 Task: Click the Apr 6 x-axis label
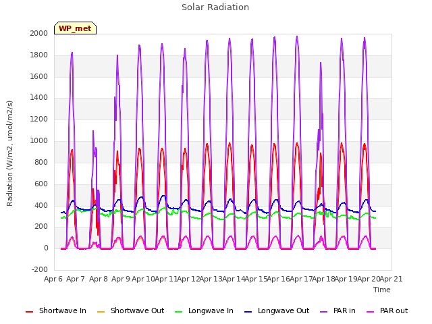(53, 279)
